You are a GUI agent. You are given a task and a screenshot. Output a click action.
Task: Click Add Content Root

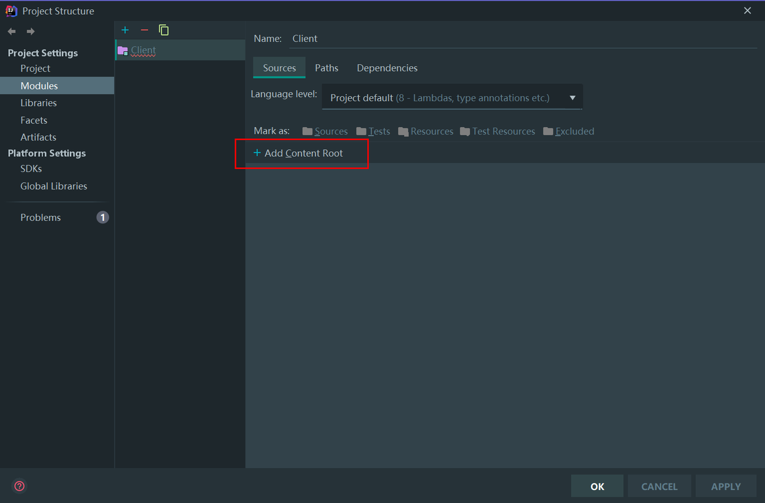(x=298, y=153)
